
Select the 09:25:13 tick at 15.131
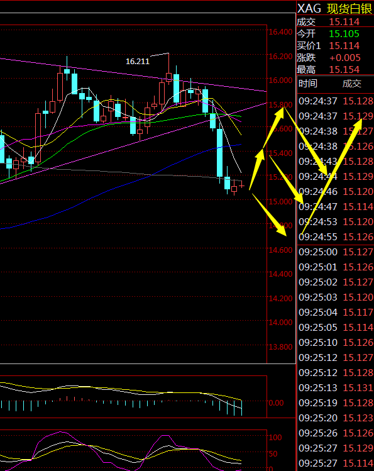coord(336,388)
